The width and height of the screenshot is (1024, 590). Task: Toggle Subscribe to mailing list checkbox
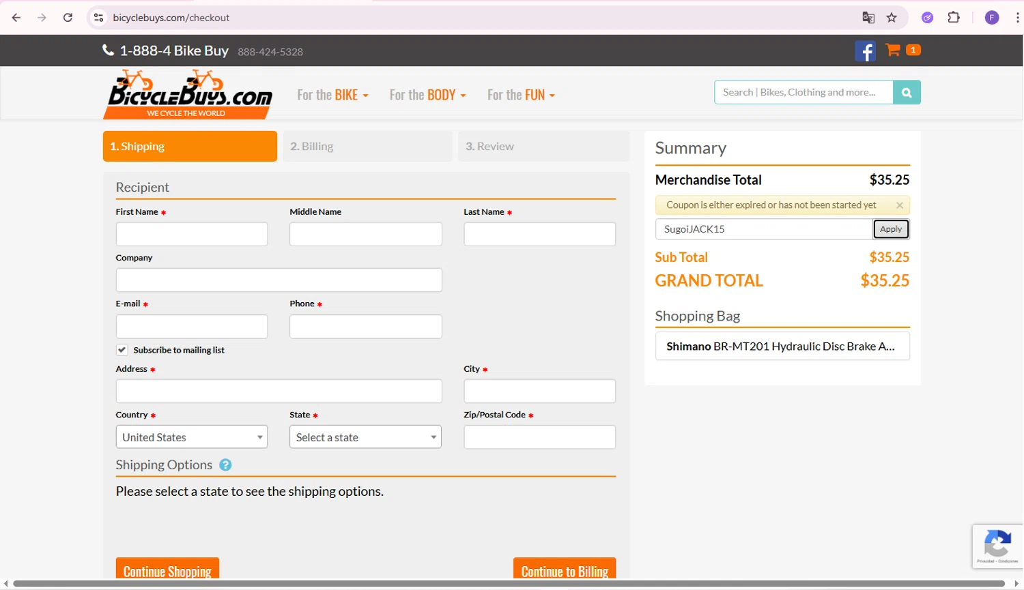[122, 350]
